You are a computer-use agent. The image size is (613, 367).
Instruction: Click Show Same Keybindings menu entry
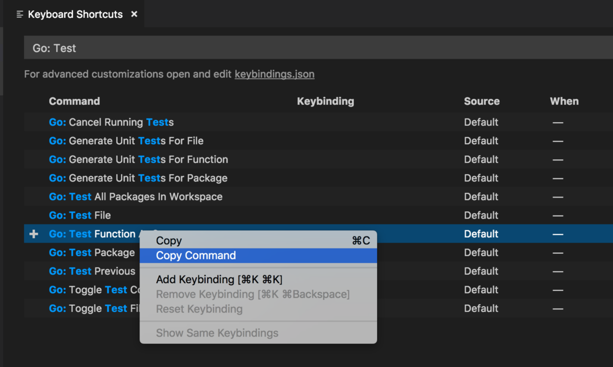click(x=259, y=333)
